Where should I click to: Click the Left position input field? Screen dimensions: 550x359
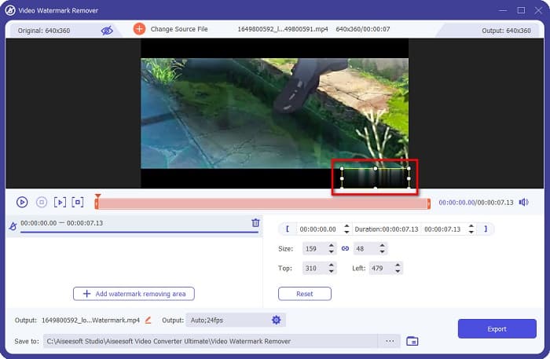point(381,268)
